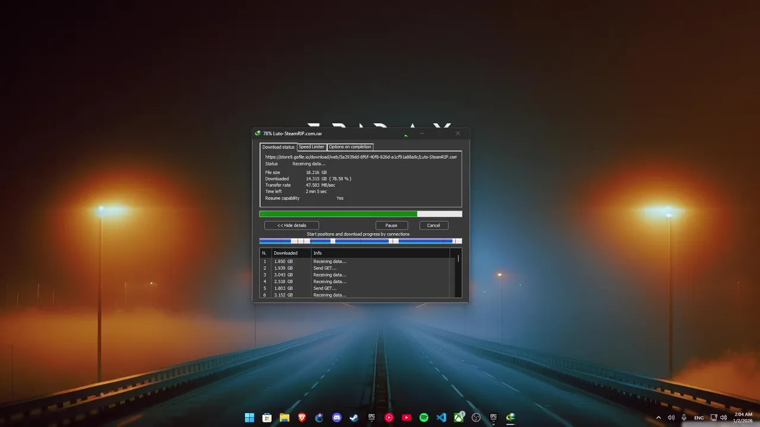
Task: Click the blue connections progress bar
Action: [x=360, y=241]
